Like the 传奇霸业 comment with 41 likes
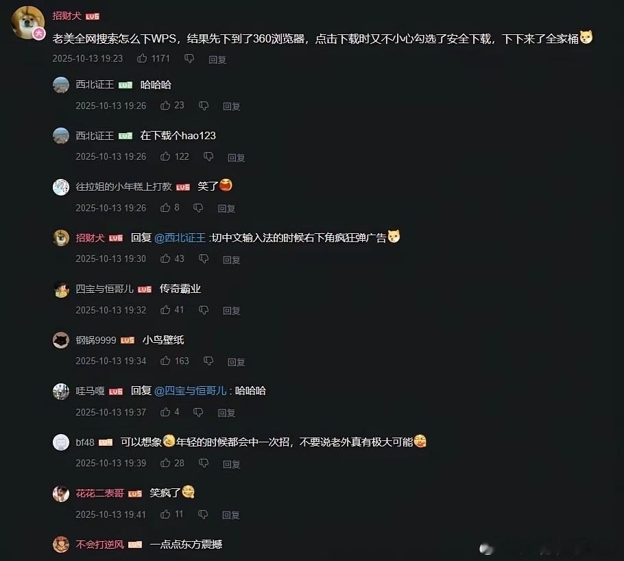 (x=165, y=310)
